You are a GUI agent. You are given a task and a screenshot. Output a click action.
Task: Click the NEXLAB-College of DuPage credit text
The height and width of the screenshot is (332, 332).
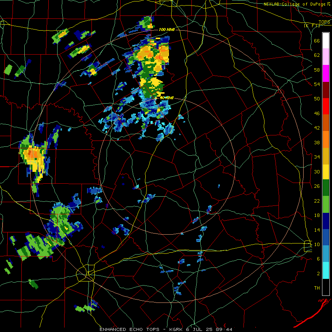(x=294, y=4)
